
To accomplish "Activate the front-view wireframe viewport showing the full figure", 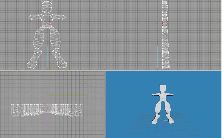I will click(x=52, y=35).
